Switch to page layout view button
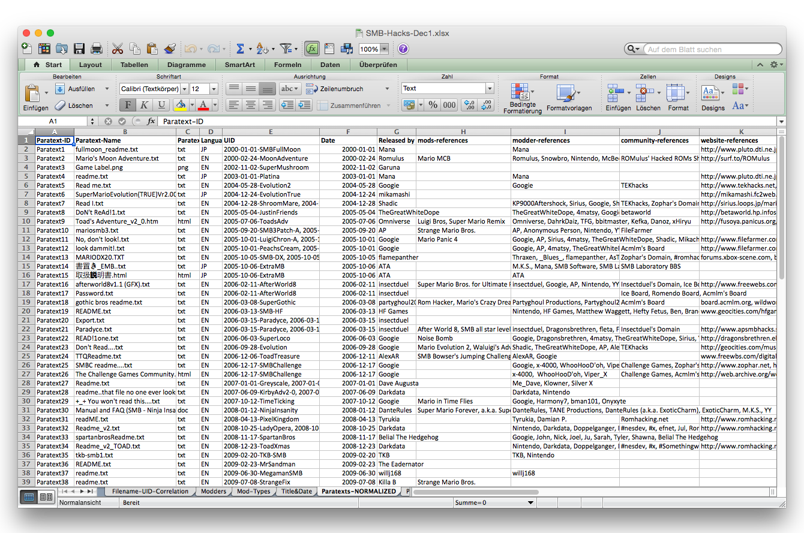The image size is (804, 533). click(46, 496)
